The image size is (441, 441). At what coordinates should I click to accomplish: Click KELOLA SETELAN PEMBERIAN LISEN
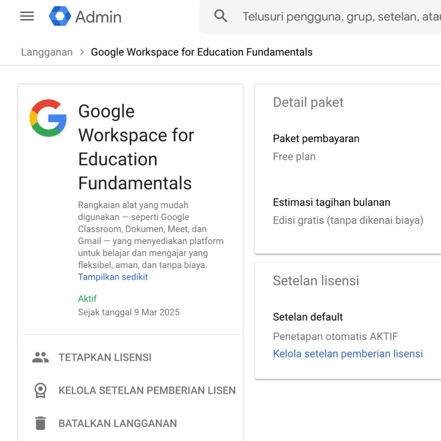click(146, 390)
